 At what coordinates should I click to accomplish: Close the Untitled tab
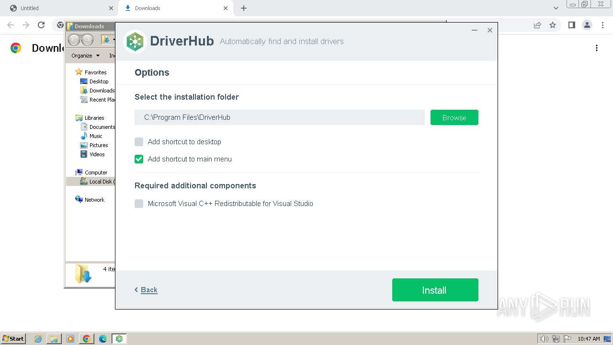[111, 8]
